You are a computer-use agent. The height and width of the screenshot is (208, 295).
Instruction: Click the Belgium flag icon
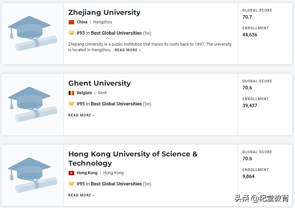click(x=71, y=93)
